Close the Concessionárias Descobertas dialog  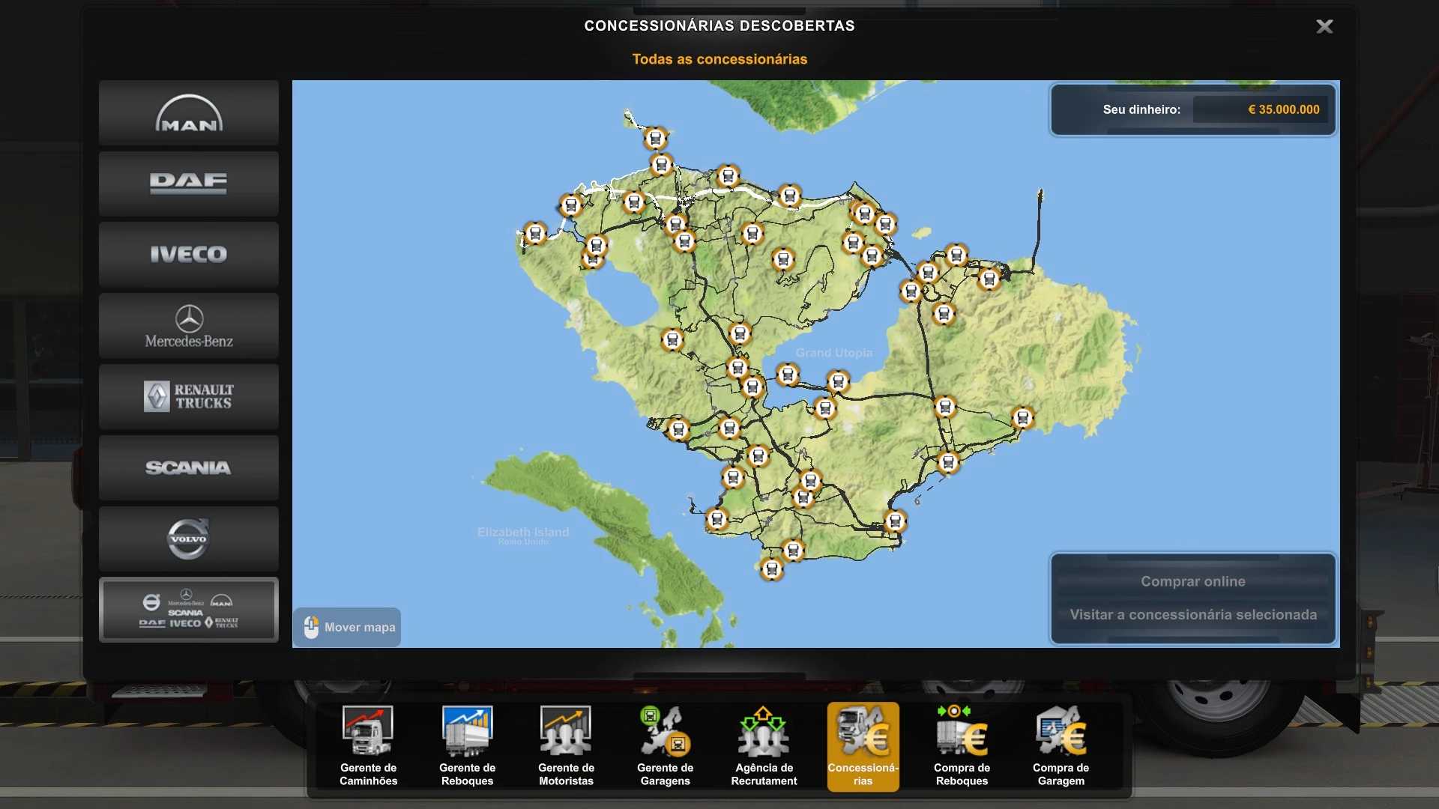point(1324,27)
